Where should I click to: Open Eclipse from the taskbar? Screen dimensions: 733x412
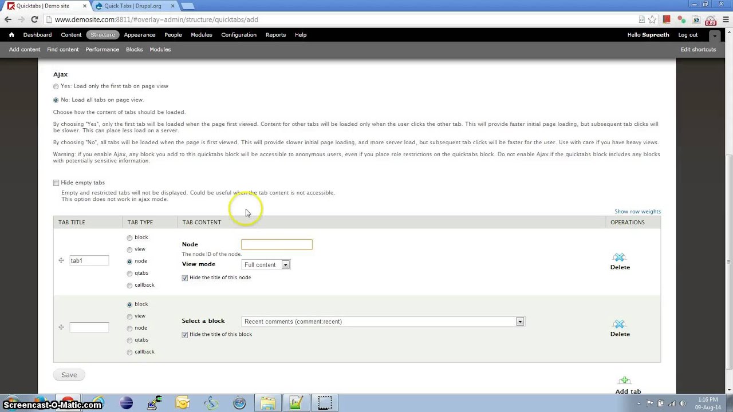coord(127,403)
